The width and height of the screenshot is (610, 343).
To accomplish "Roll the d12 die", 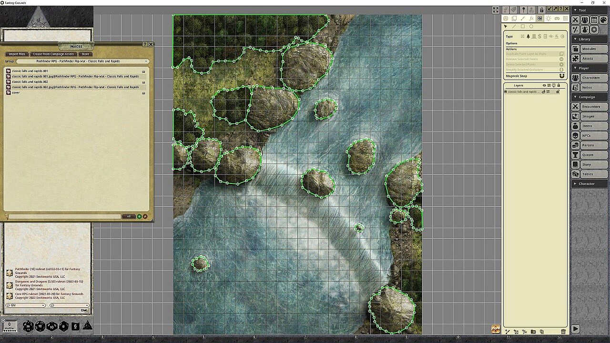I will pyautogui.click(x=40, y=326).
